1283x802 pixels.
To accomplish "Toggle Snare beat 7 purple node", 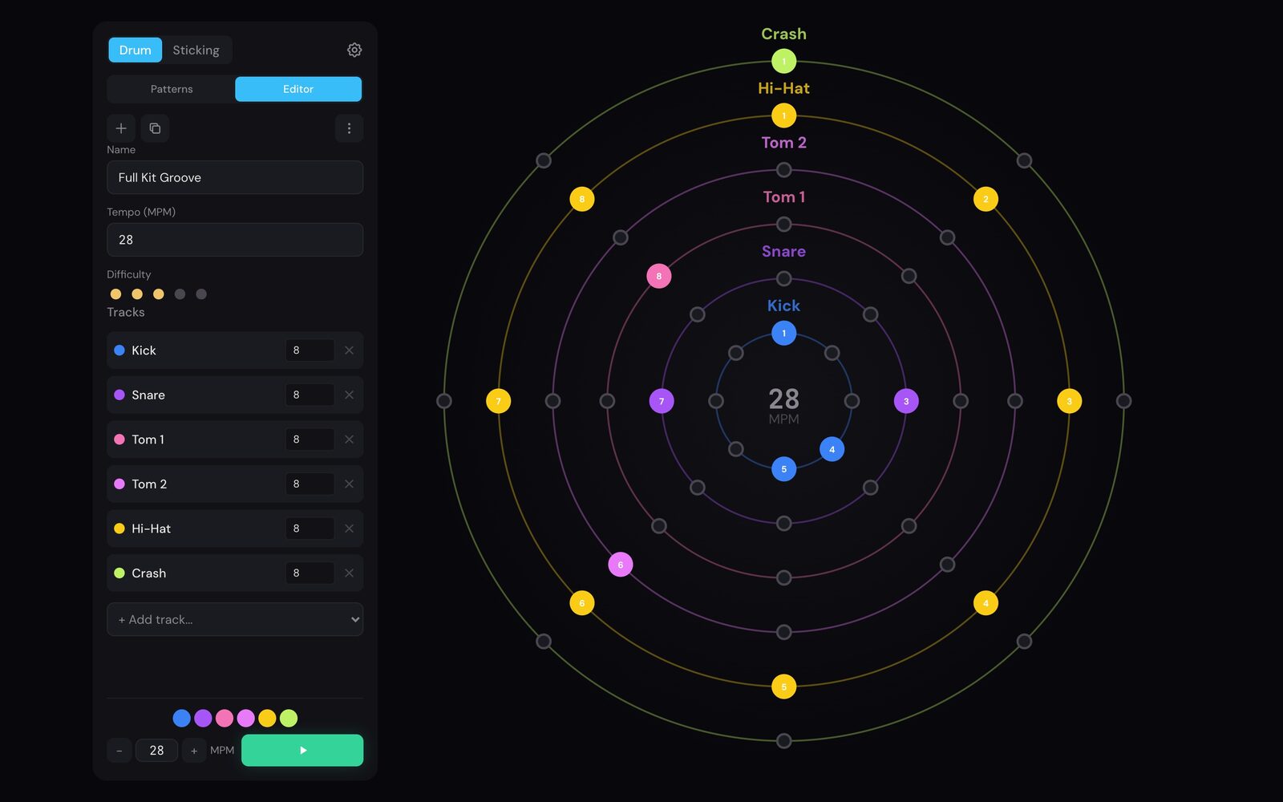I will point(662,401).
